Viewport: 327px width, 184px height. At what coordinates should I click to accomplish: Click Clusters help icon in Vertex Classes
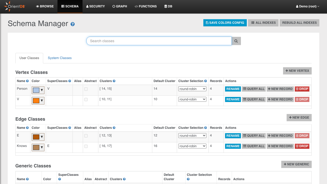click(x=114, y=81)
